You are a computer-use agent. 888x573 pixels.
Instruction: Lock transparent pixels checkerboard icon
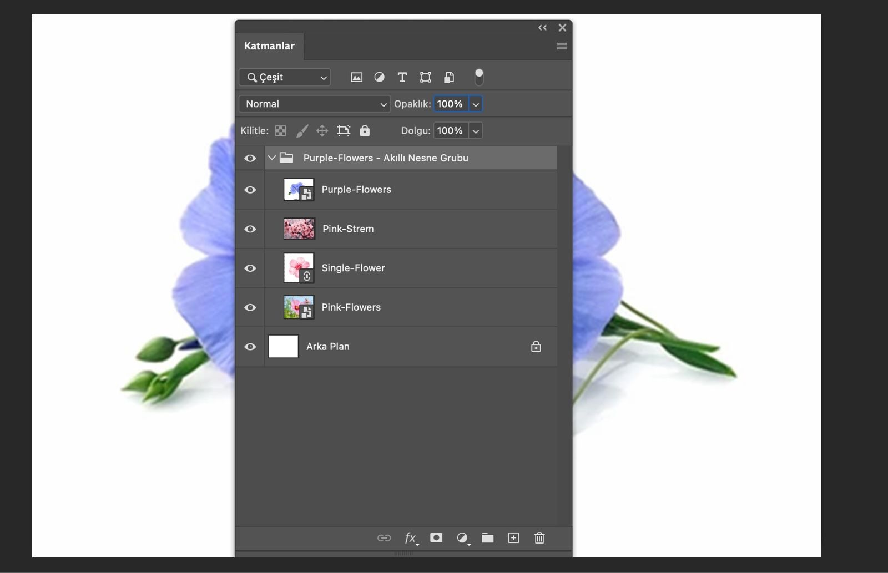[281, 131]
